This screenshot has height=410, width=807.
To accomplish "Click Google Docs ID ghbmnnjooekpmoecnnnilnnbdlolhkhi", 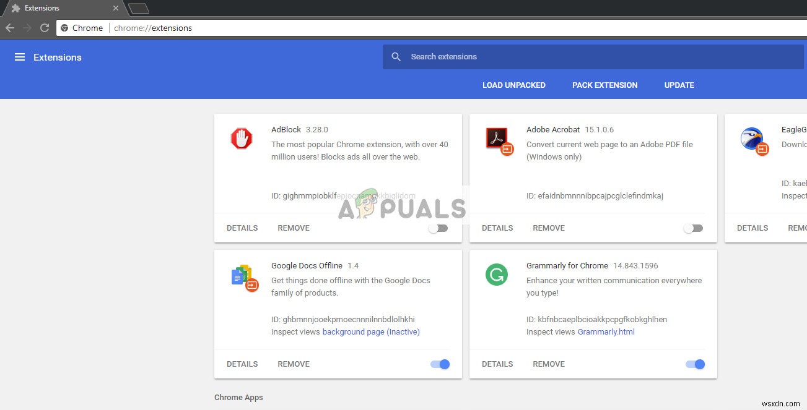I will coord(343,320).
